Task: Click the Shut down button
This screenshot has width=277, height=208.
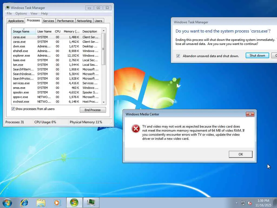Action: click(257, 55)
